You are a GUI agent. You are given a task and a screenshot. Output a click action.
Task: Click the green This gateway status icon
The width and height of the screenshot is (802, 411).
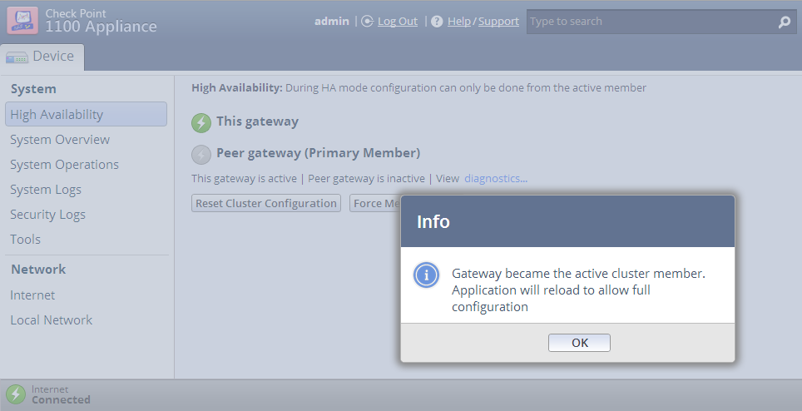coord(201,122)
